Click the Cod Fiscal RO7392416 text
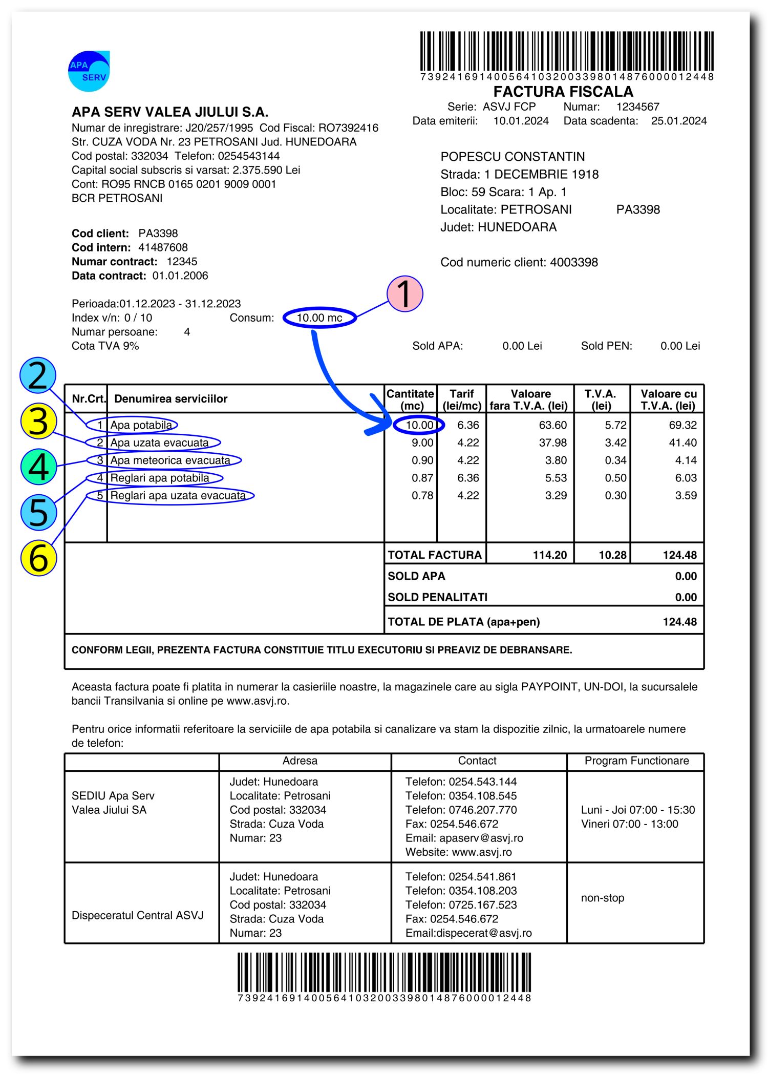The height and width of the screenshot is (1074, 768). click(319, 128)
